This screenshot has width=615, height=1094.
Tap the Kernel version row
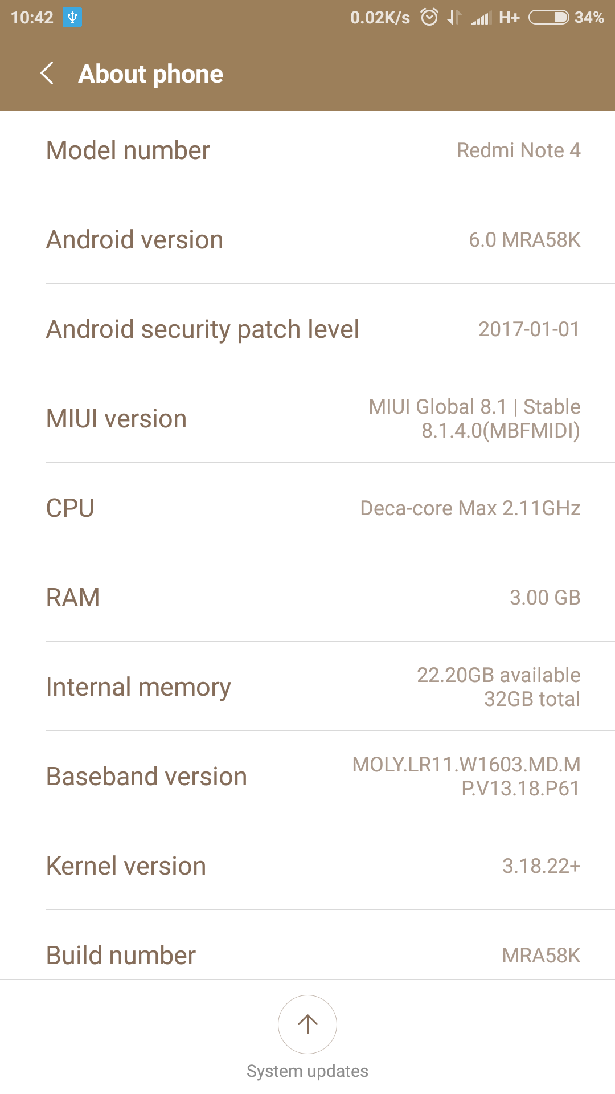307,866
